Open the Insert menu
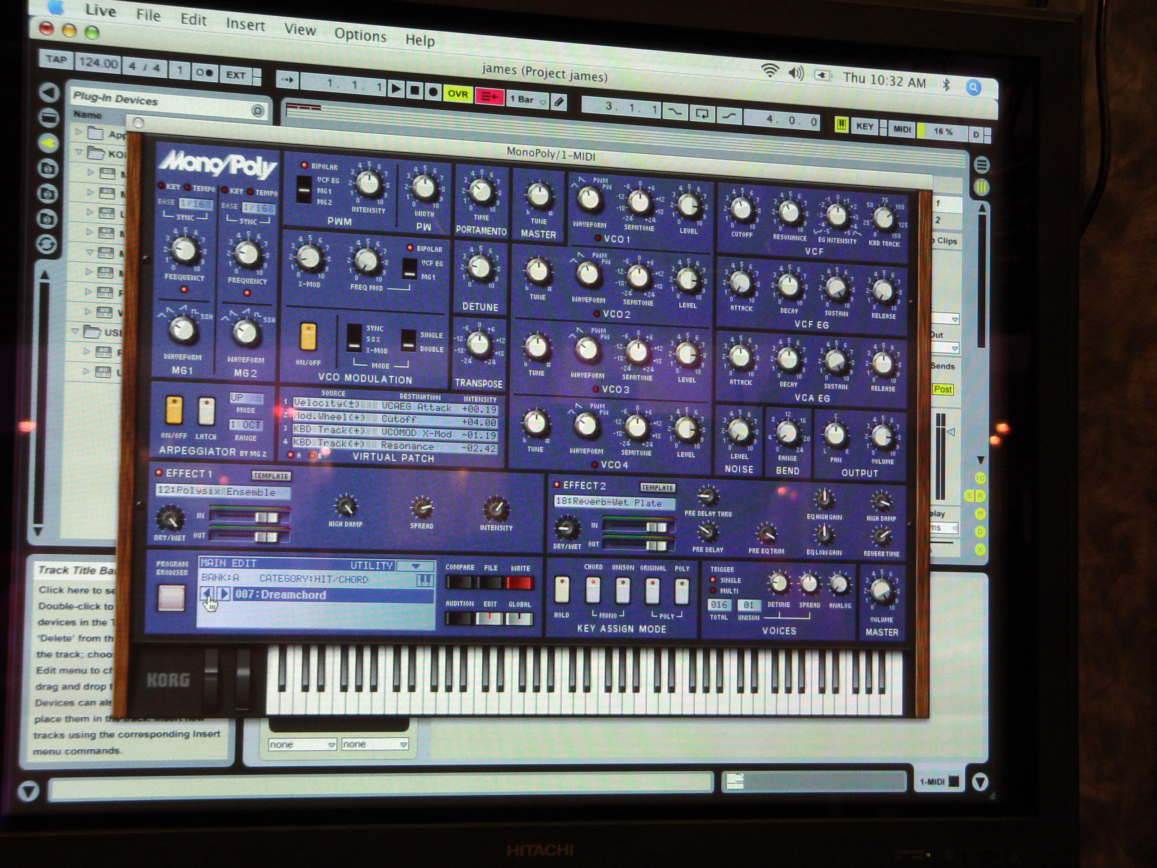The image size is (1157, 868). pyautogui.click(x=245, y=24)
